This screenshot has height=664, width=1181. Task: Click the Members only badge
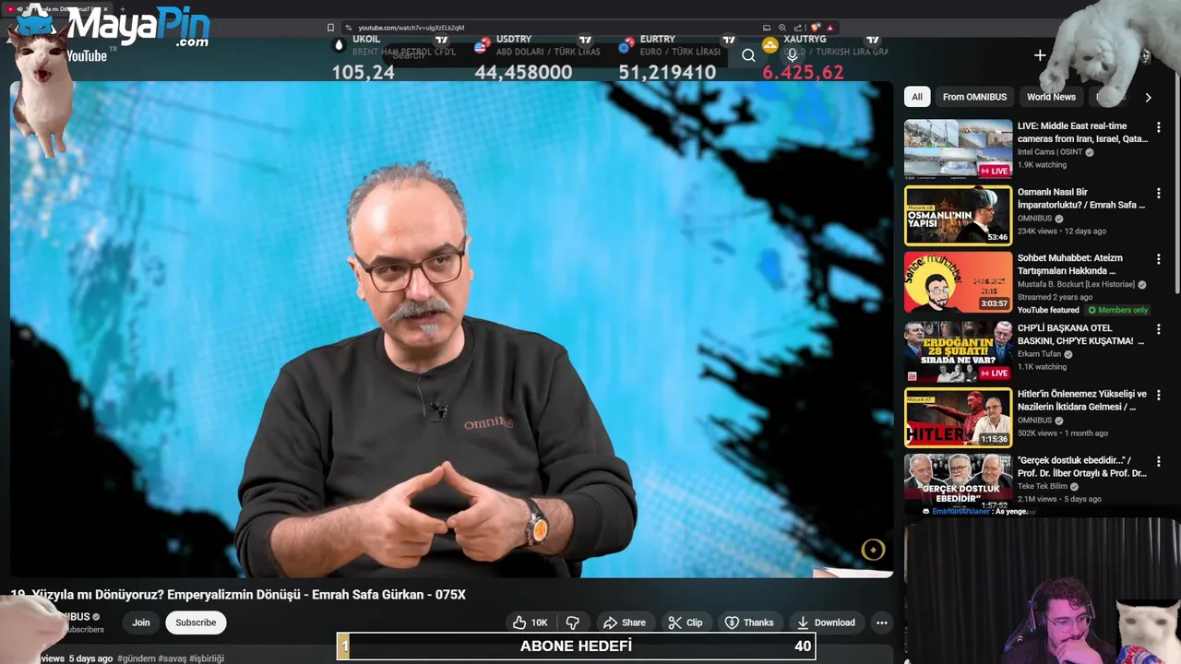(1118, 310)
